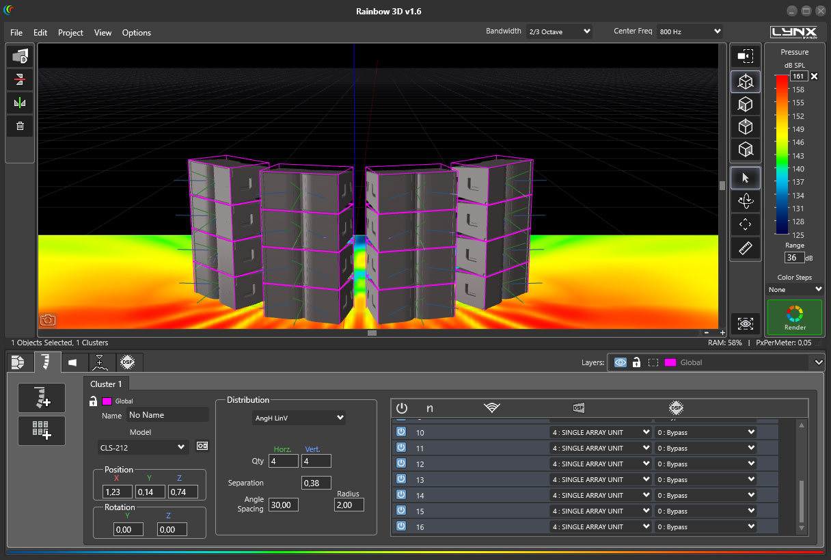Image resolution: width=831 pixels, height=560 pixels.
Task: Click the add speaker grid icon
Action: 42,430
